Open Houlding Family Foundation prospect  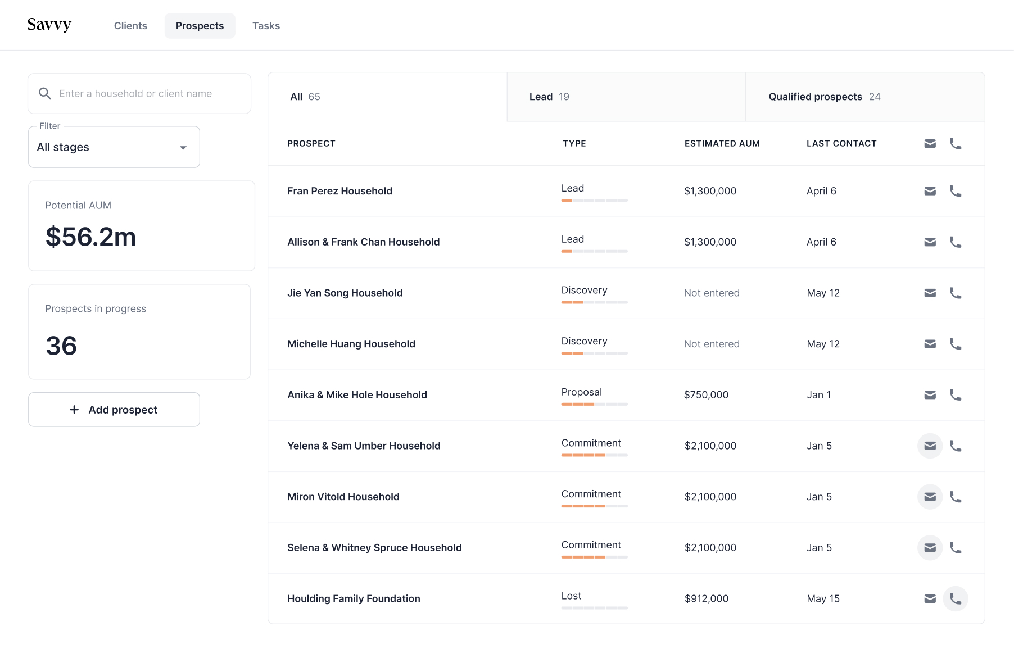[x=354, y=598]
